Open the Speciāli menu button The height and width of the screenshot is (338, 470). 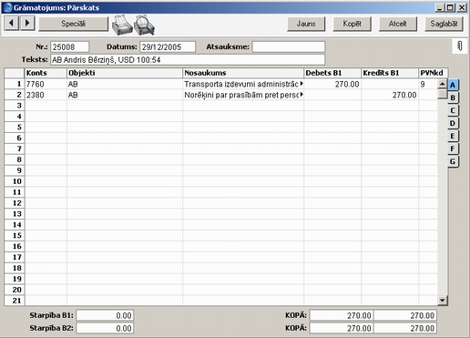74,24
